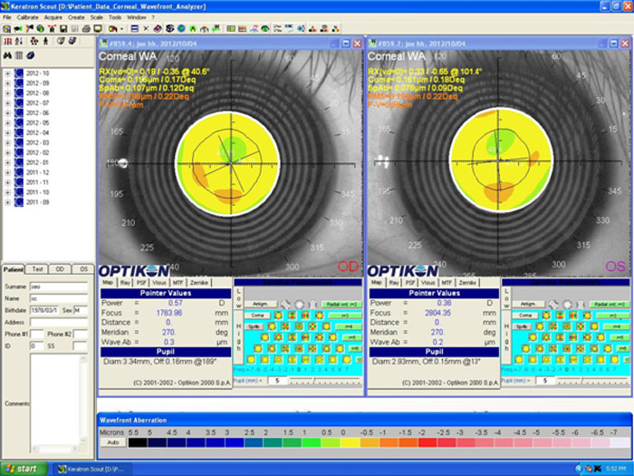Viewport: 634px width, 476px height.
Task: Toggle Radial ord. n=2 in OD window
Action: tap(341, 305)
